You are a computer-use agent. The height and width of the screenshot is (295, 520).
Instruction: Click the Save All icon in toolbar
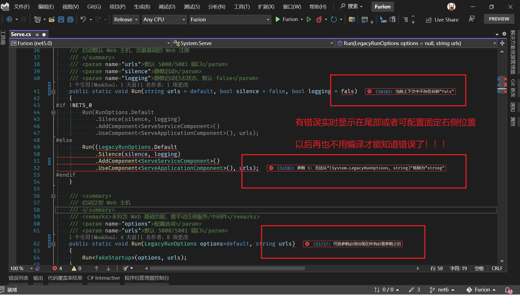70,19
